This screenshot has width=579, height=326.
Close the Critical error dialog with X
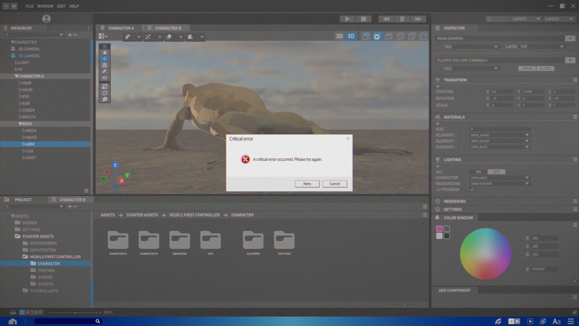pos(348,139)
